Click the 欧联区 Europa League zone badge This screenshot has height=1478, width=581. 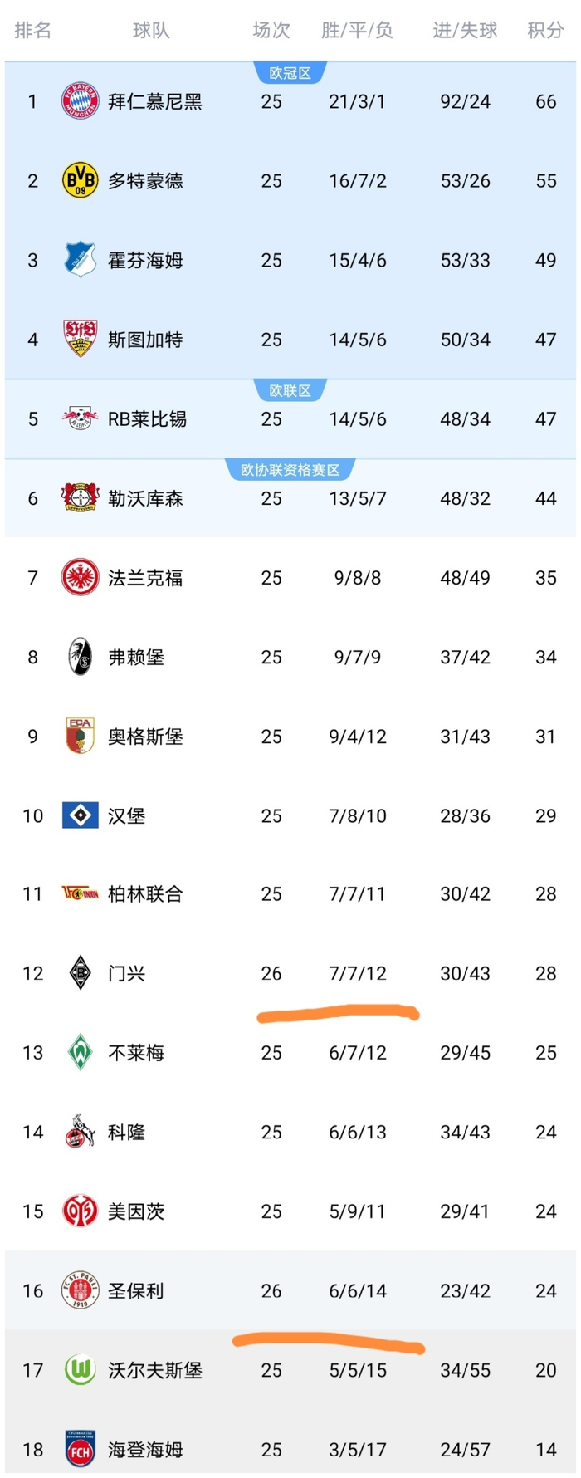290,390
